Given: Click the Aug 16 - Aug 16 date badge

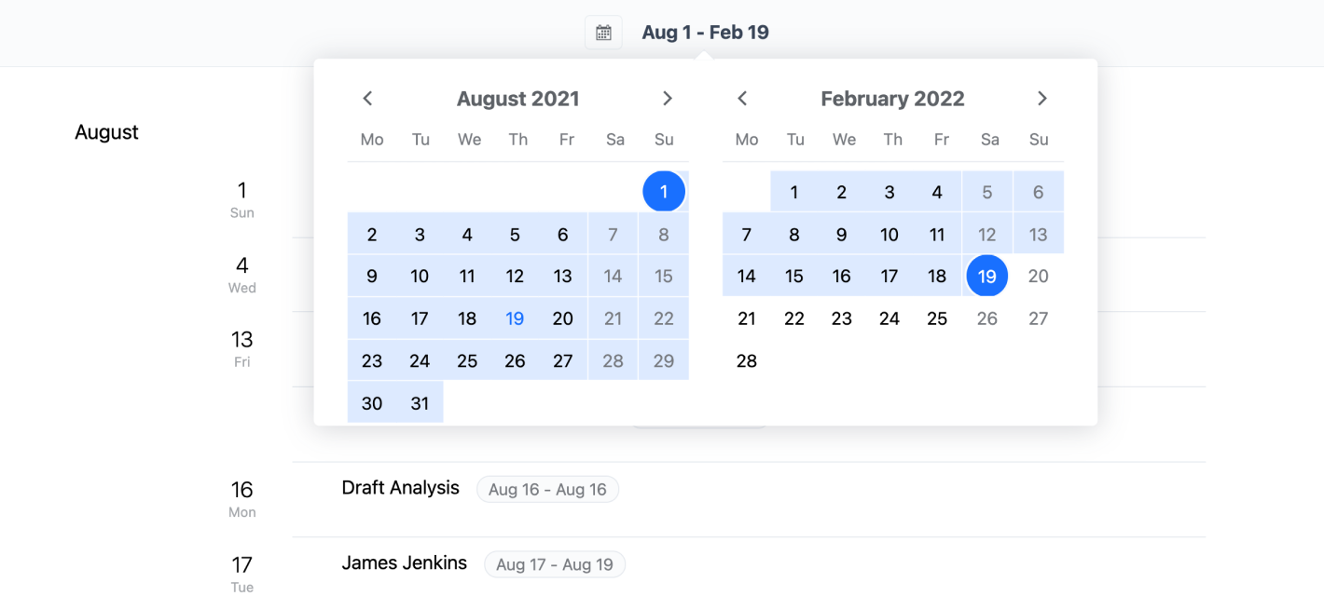Looking at the screenshot, I should 547,490.
